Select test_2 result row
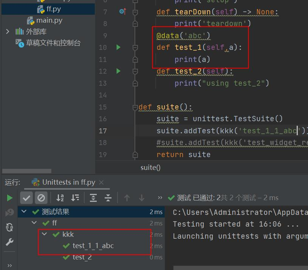Screen dimensions: 308x270 click(91, 257)
